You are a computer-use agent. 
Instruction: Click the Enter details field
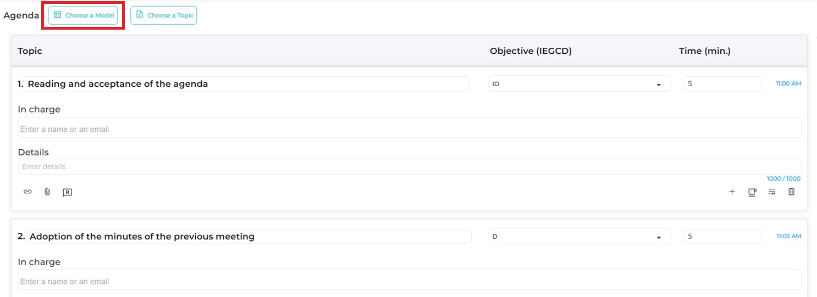[409, 167]
